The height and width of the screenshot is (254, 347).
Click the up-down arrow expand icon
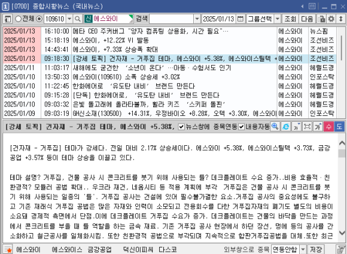[x=341, y=19]
